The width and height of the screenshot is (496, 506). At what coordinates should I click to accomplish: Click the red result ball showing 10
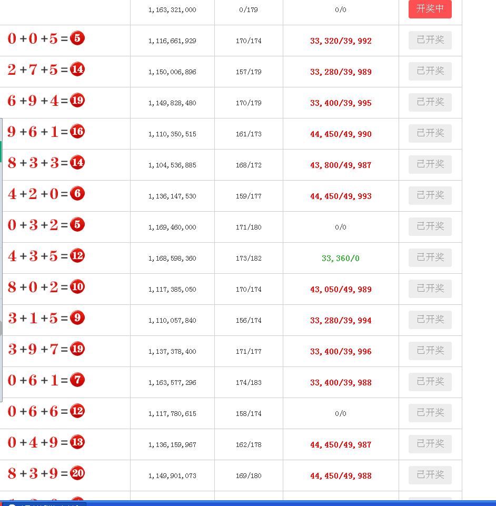[77, 287]
